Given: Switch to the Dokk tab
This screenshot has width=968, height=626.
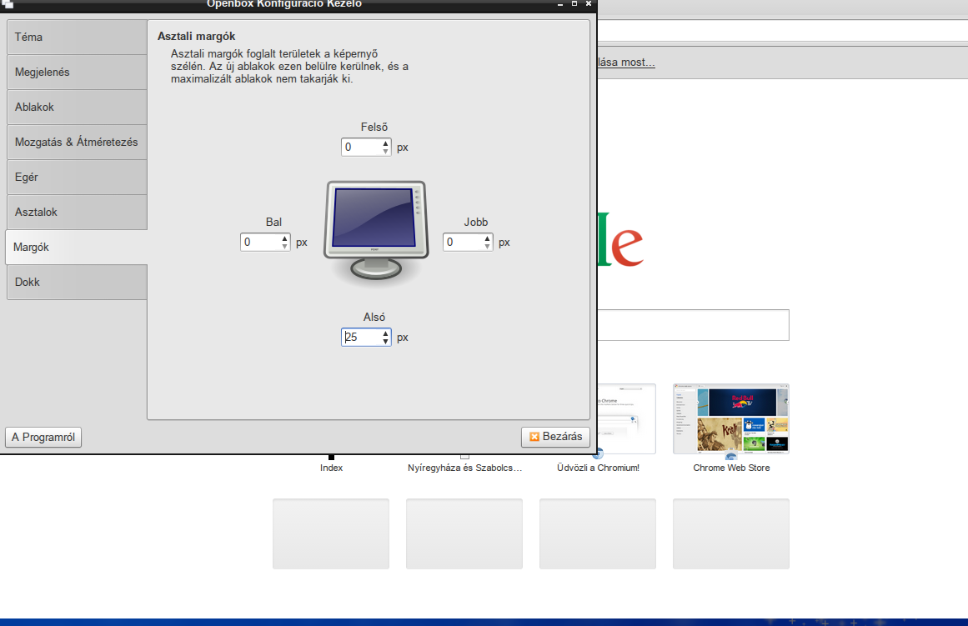Looking at the screenshot, I should (x=77, y=282).
